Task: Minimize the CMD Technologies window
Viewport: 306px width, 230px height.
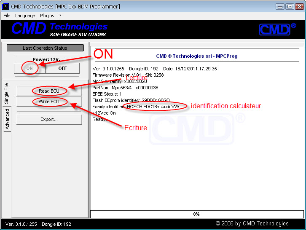Action: coord(280,7)
